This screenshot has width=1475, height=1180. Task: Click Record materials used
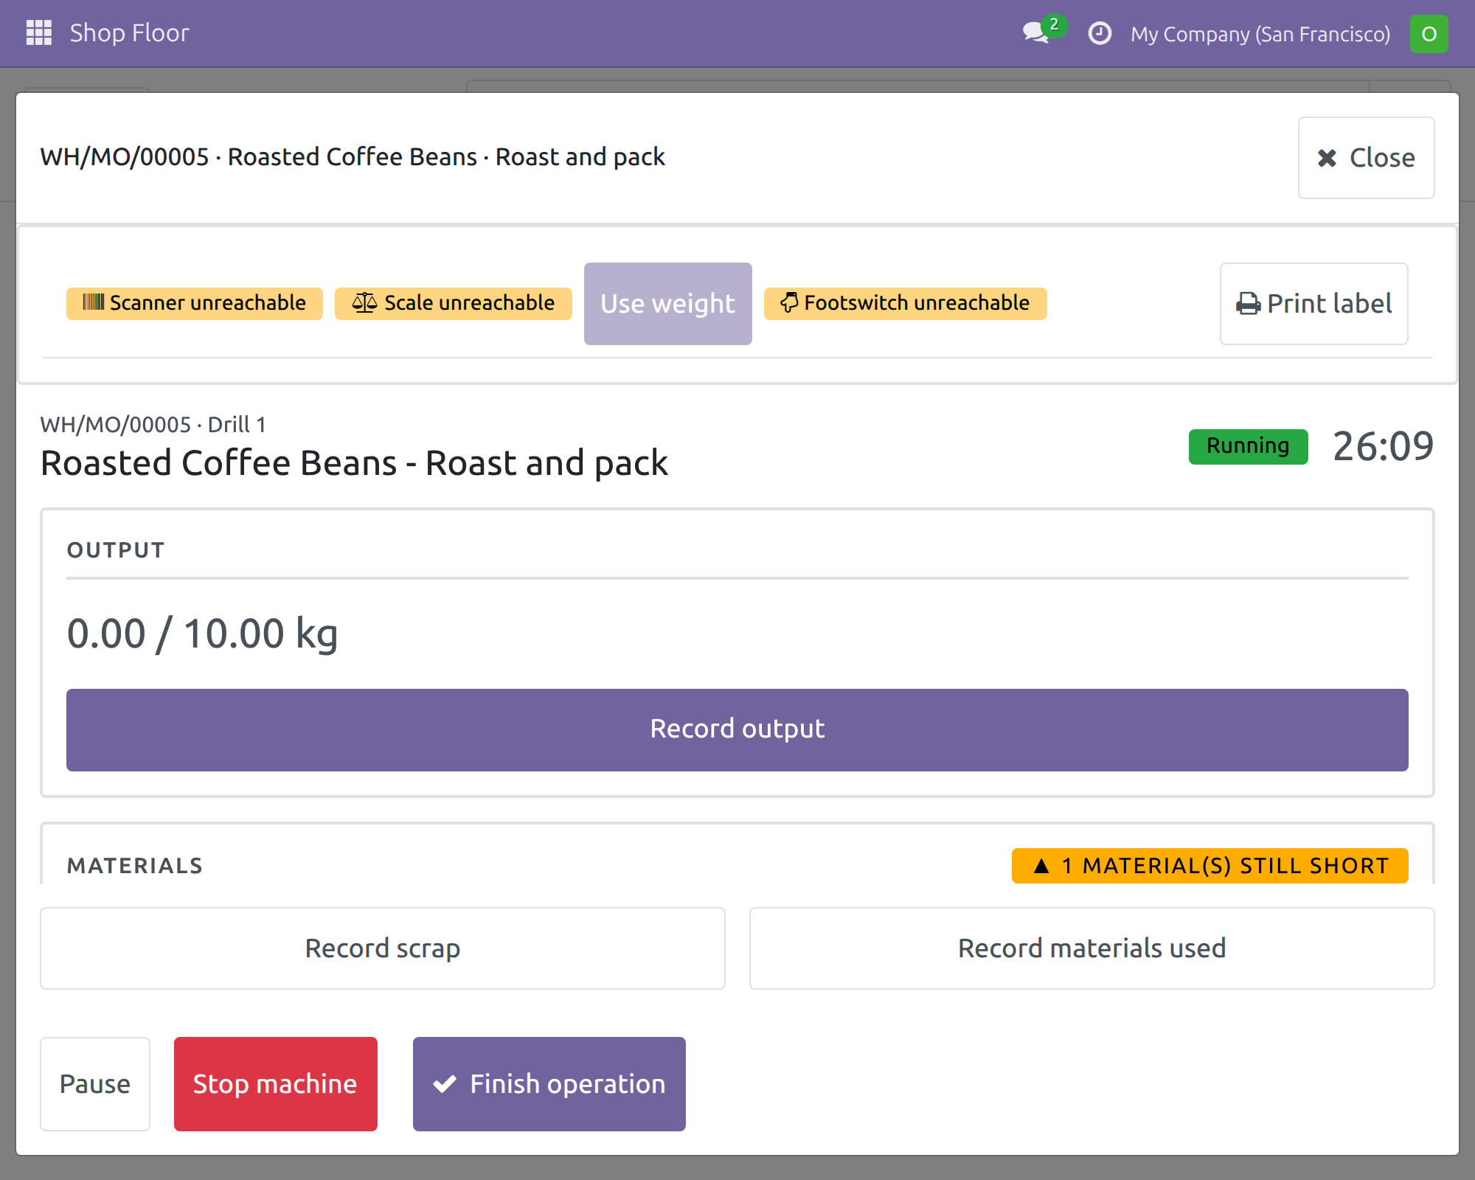coord(1092,948)
